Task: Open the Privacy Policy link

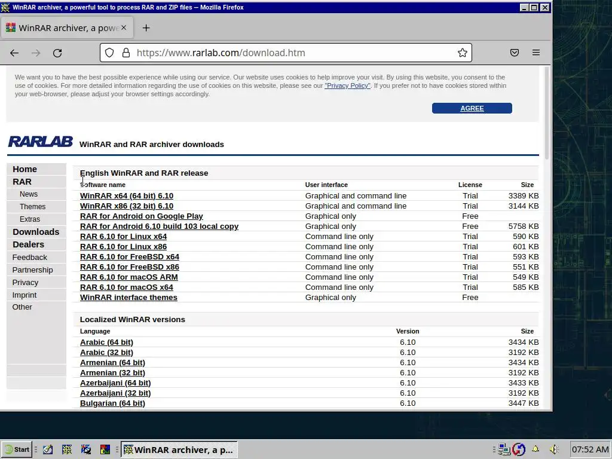Action: [347, 85]
